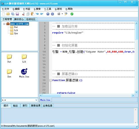Click the require "Lib/engine" code line

[x=68, y=33]
